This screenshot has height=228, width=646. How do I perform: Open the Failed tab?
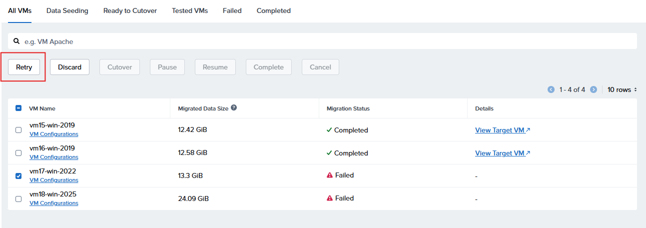coord(232,10)
